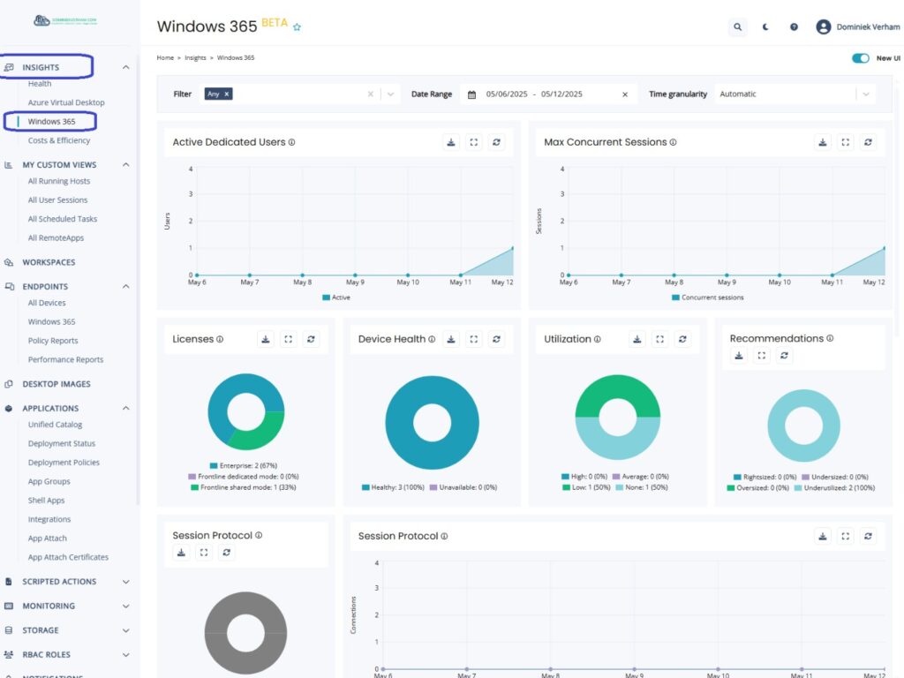Download the Max Concurrent Sessions chart
Image resolution: width=904 pixels, height=678 pixels.
[x=823, y=142]
